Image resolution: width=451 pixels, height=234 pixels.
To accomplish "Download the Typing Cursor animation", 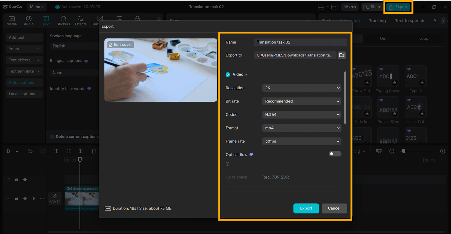I will 395,83.
